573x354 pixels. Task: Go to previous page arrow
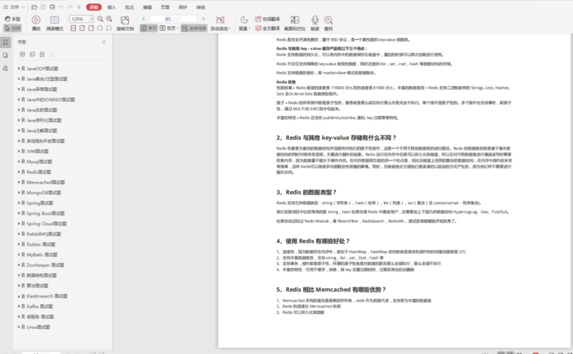click(144, 19)
